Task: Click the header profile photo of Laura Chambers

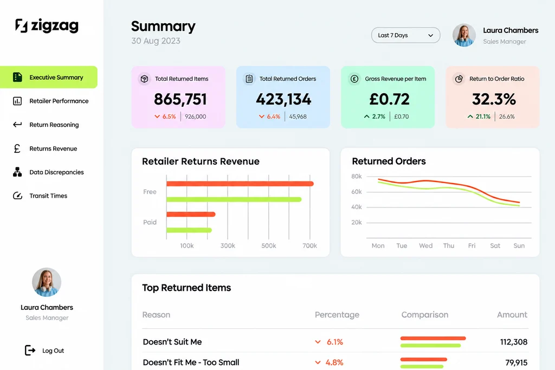Action: (x=464, y=35)
